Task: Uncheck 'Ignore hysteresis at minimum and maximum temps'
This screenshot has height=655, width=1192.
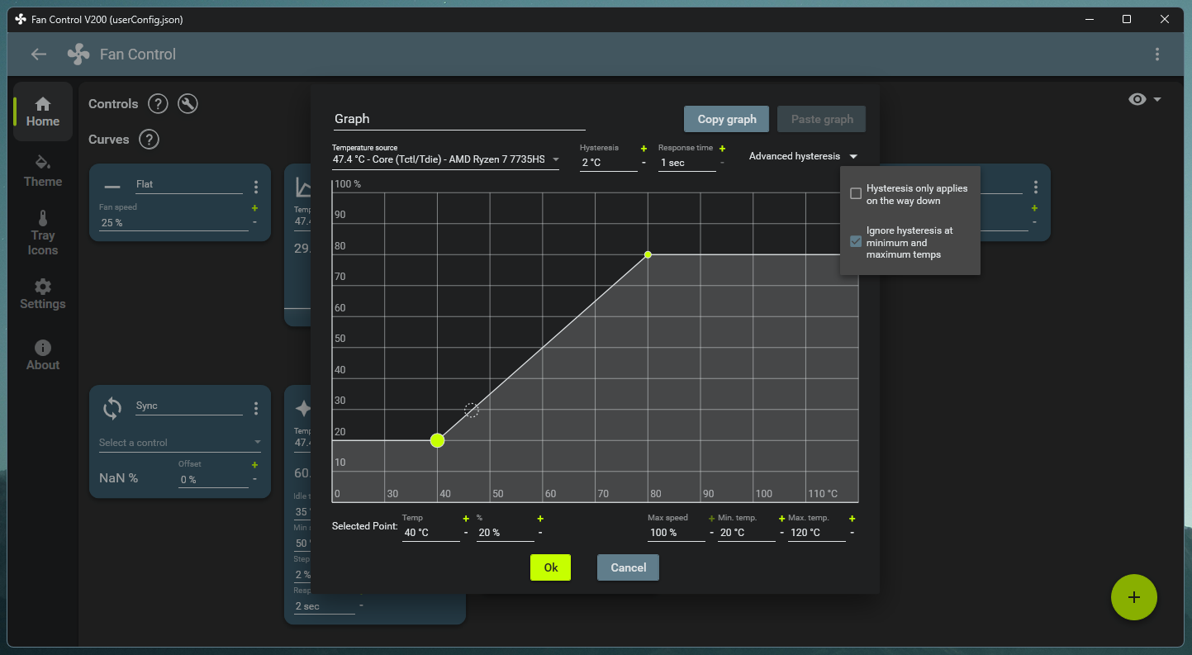Action: (x=856, y=242)
